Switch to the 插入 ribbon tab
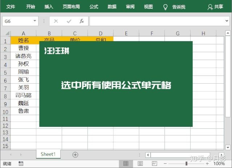The image size is (232, 168). [x=49, y=7]
